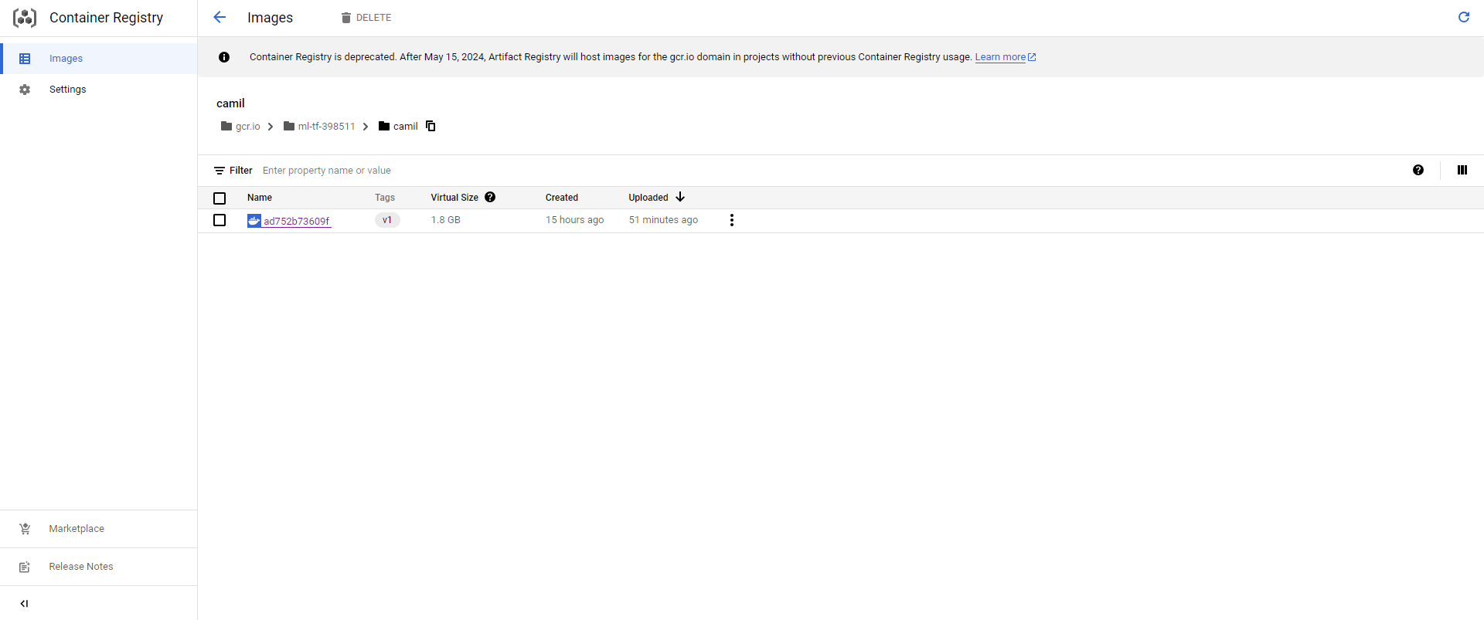Click the Docker image icon by ad752b73609f
This screenshot has width=1484, height=620.
coord(254,221)
